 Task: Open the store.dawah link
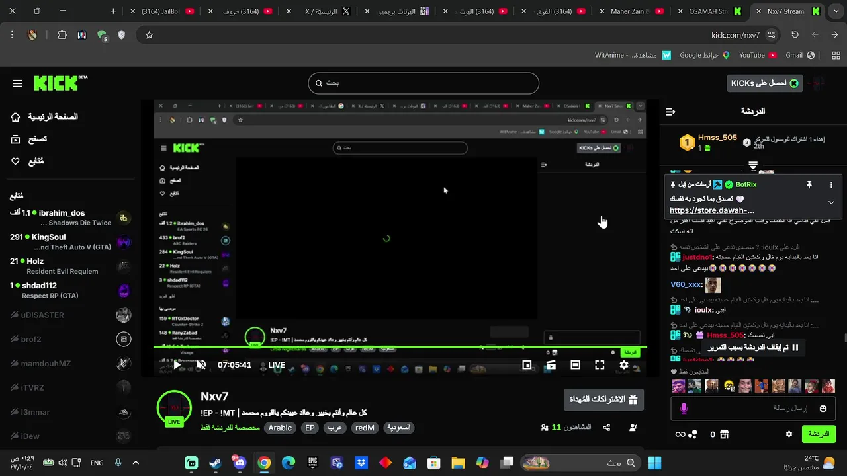tap(712, 210)
